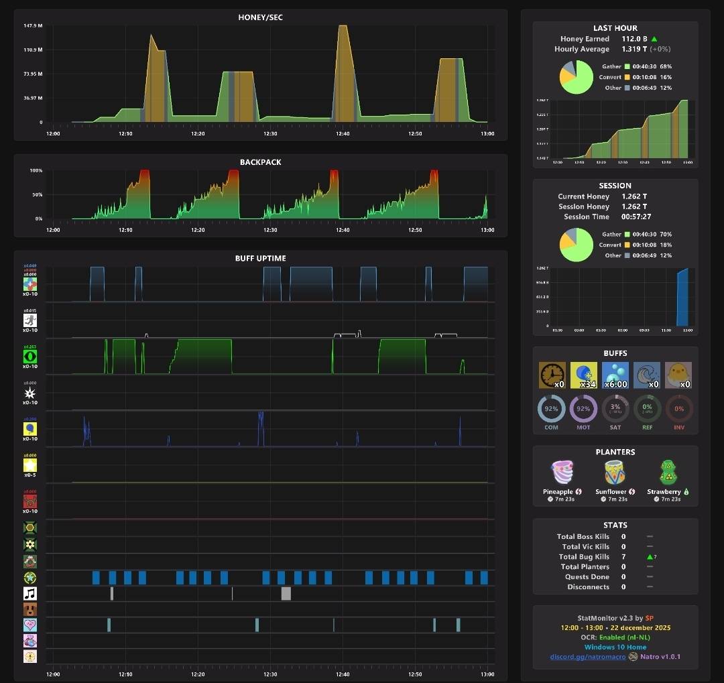Click the Strawberry planter icon

668,472
